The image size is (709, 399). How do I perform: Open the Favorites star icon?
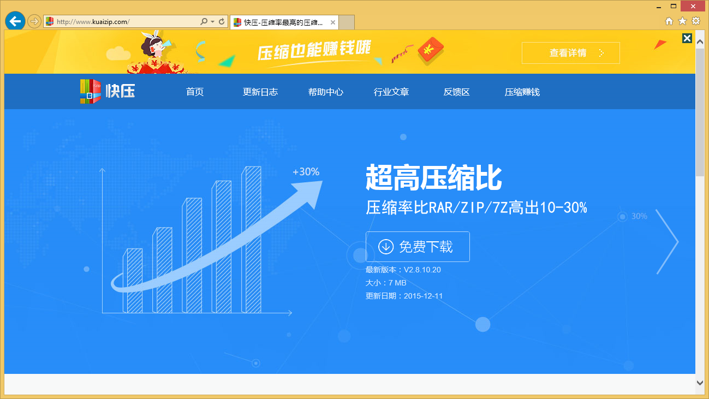(682, 21)
